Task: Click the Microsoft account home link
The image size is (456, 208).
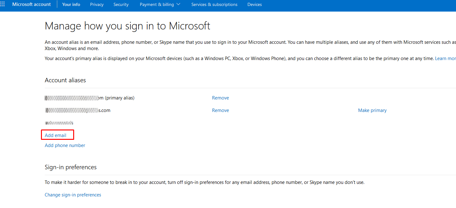Action: tap(31, 4)
